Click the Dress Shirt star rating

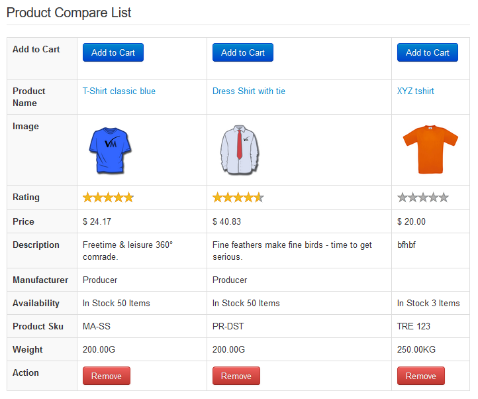click(x=238, y=198)
